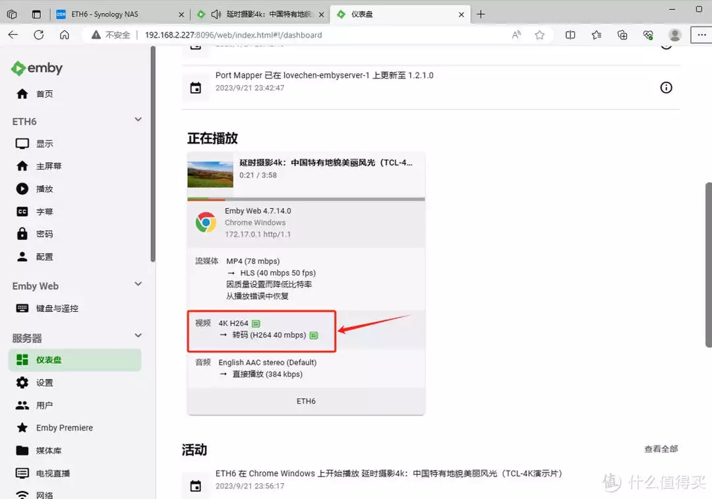Collapse the 服务器 sidebar section
712x499 pixels.
tap(138, 336)
